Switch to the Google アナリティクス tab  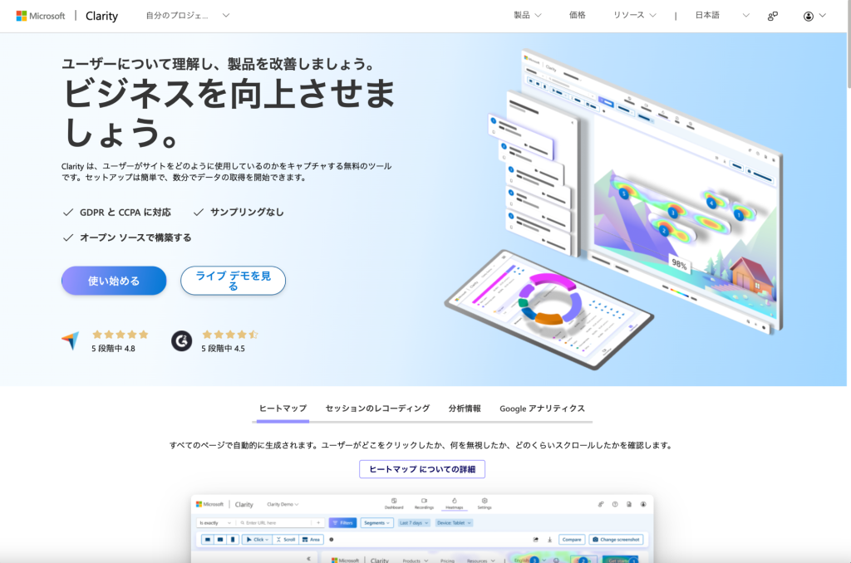tap(542, 409)
